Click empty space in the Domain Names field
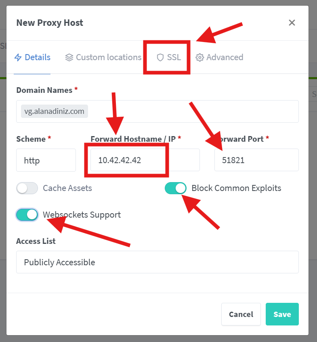 point(194,111)
